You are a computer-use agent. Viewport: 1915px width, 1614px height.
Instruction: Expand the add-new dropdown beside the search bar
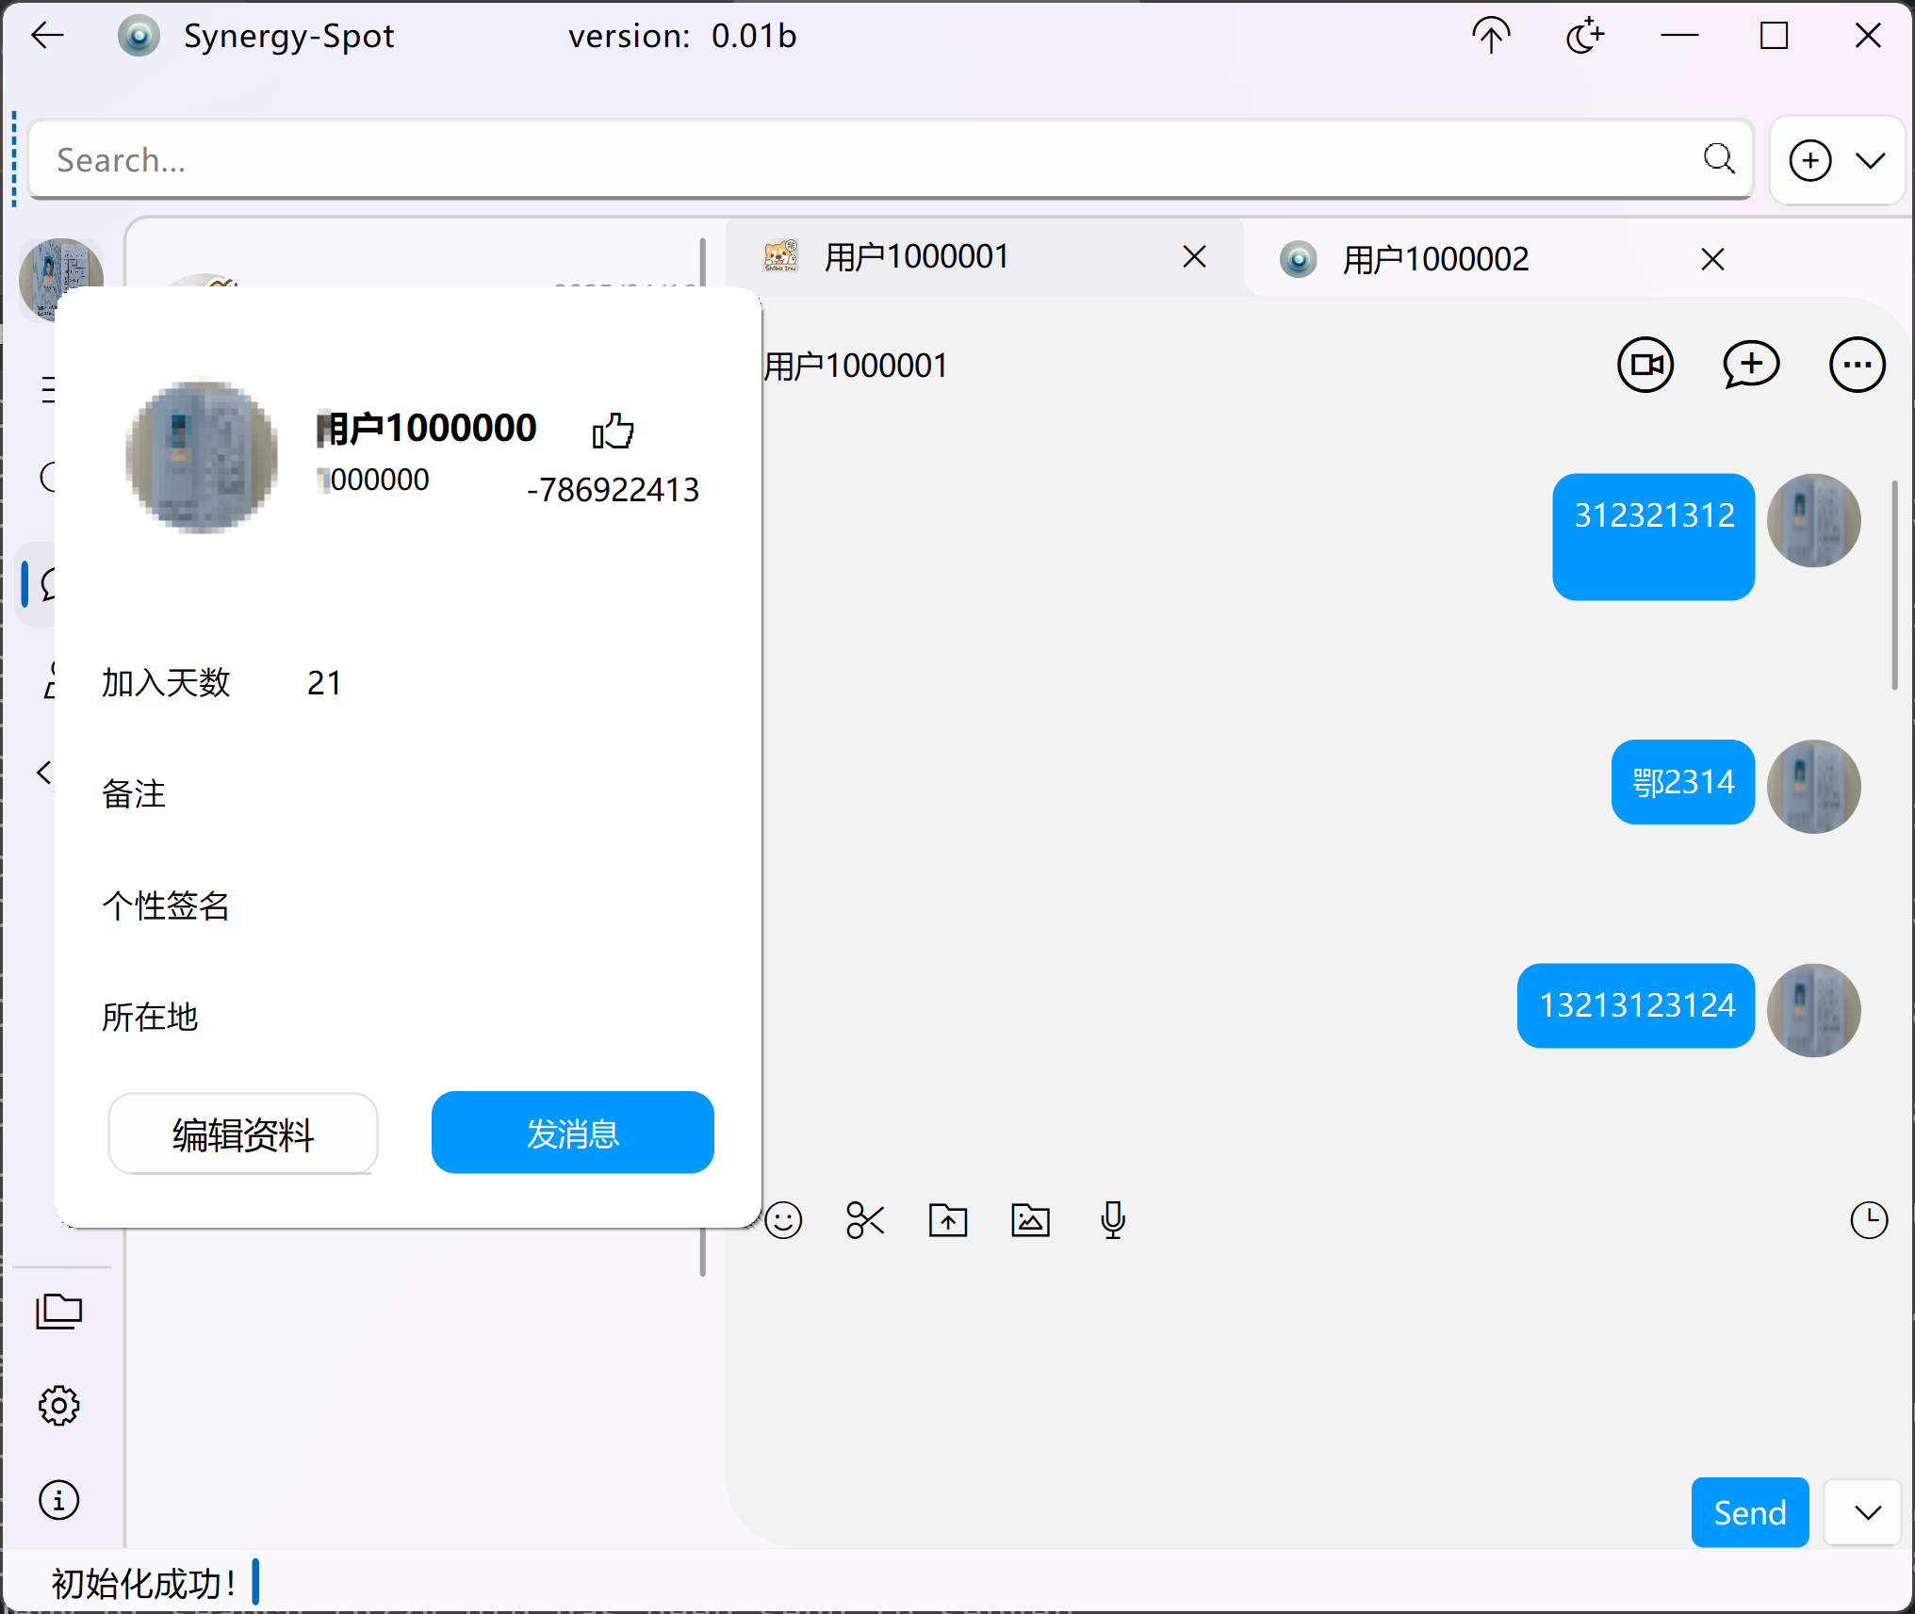[1871, 160]
